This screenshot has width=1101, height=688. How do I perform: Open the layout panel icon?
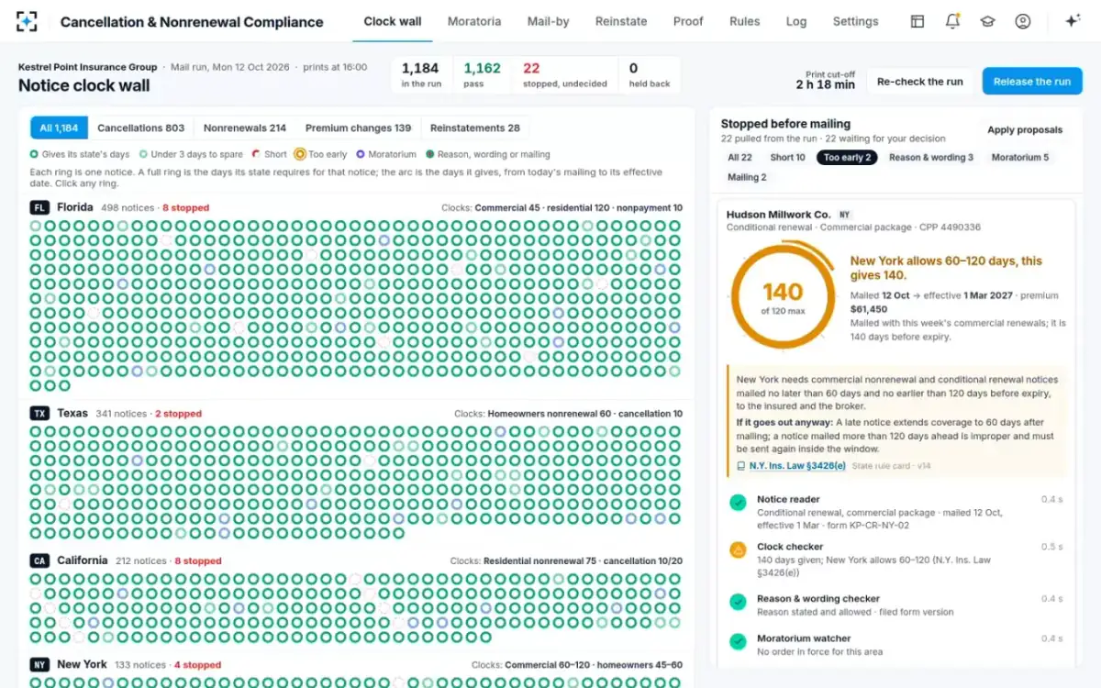click(x=917, y=21)
